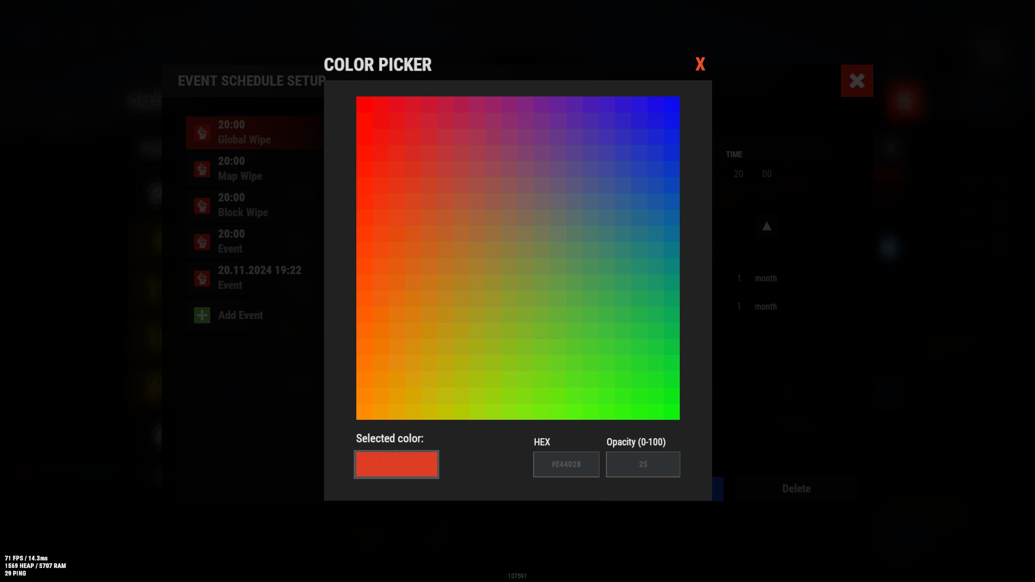Image resolution: width=1035 pixels, height=582 pixels.
Task: Close Event Schedule Setup with red X
Action: click(857, 81)
